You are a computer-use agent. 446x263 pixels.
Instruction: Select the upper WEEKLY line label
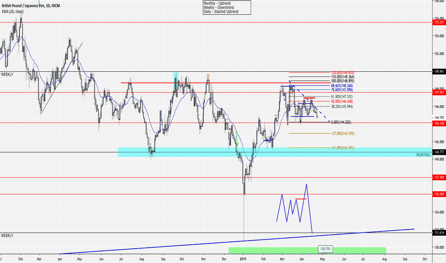tap(7, 75)
